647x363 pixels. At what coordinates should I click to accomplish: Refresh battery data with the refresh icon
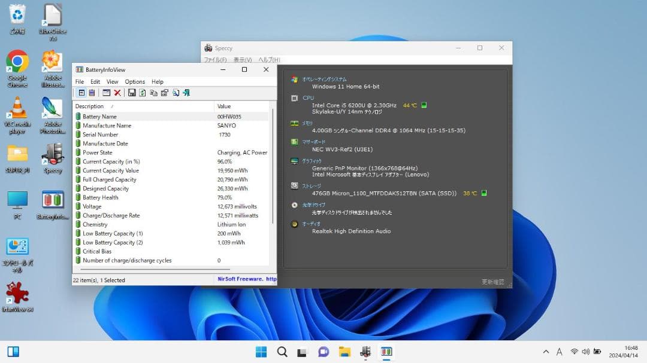(142, 93)
